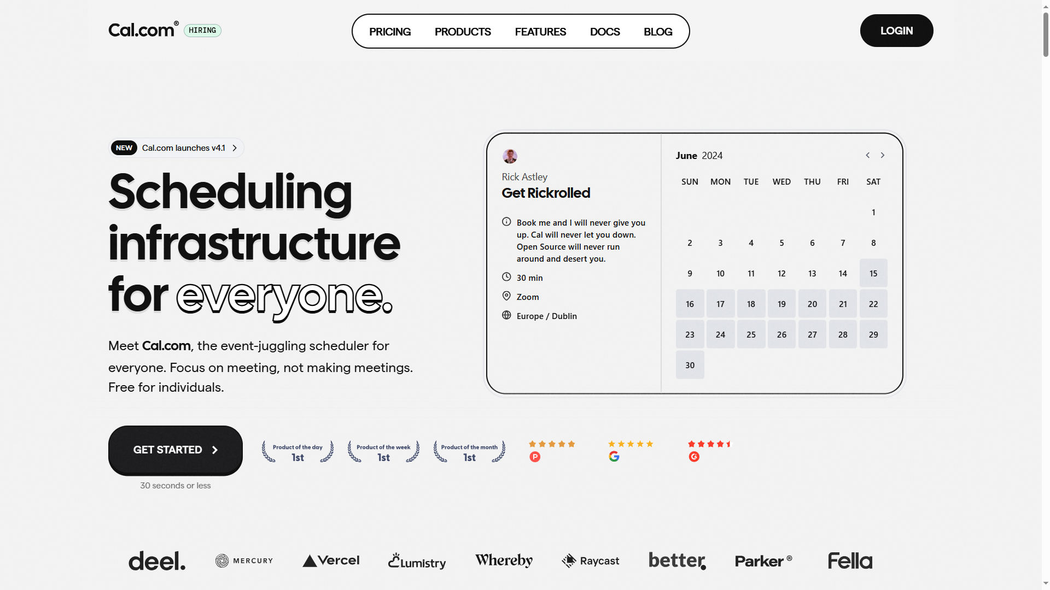The height and width of the screenshot is (590, 1050).
Task: Click the forward arrow on June 2024 calendar
Action: tap(883, 155)
